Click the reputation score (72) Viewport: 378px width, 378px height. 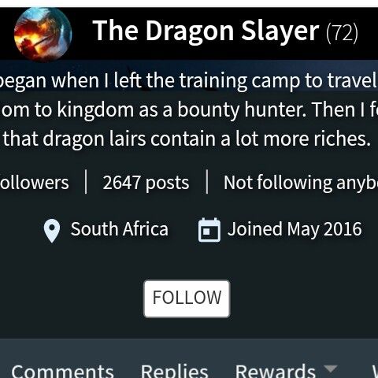(x=342, y=32)
